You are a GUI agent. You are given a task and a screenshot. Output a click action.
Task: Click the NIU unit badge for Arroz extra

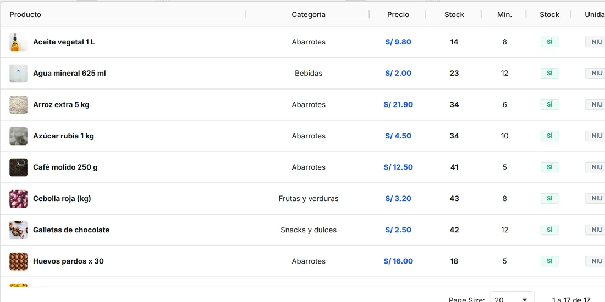pyautogui.click(x=595, y=104)
